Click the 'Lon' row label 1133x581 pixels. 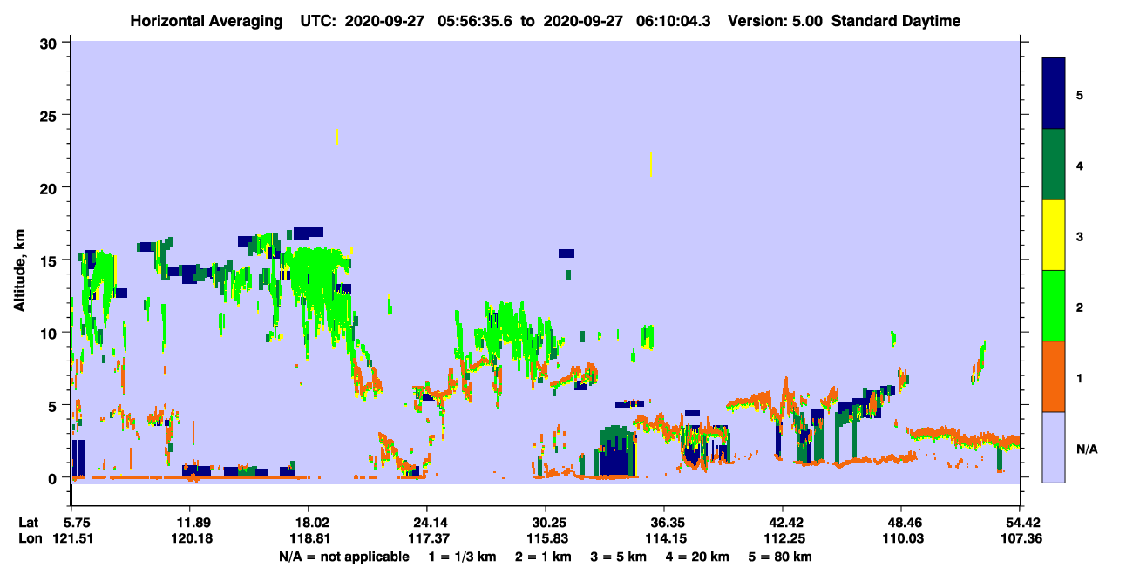point(29,538)
